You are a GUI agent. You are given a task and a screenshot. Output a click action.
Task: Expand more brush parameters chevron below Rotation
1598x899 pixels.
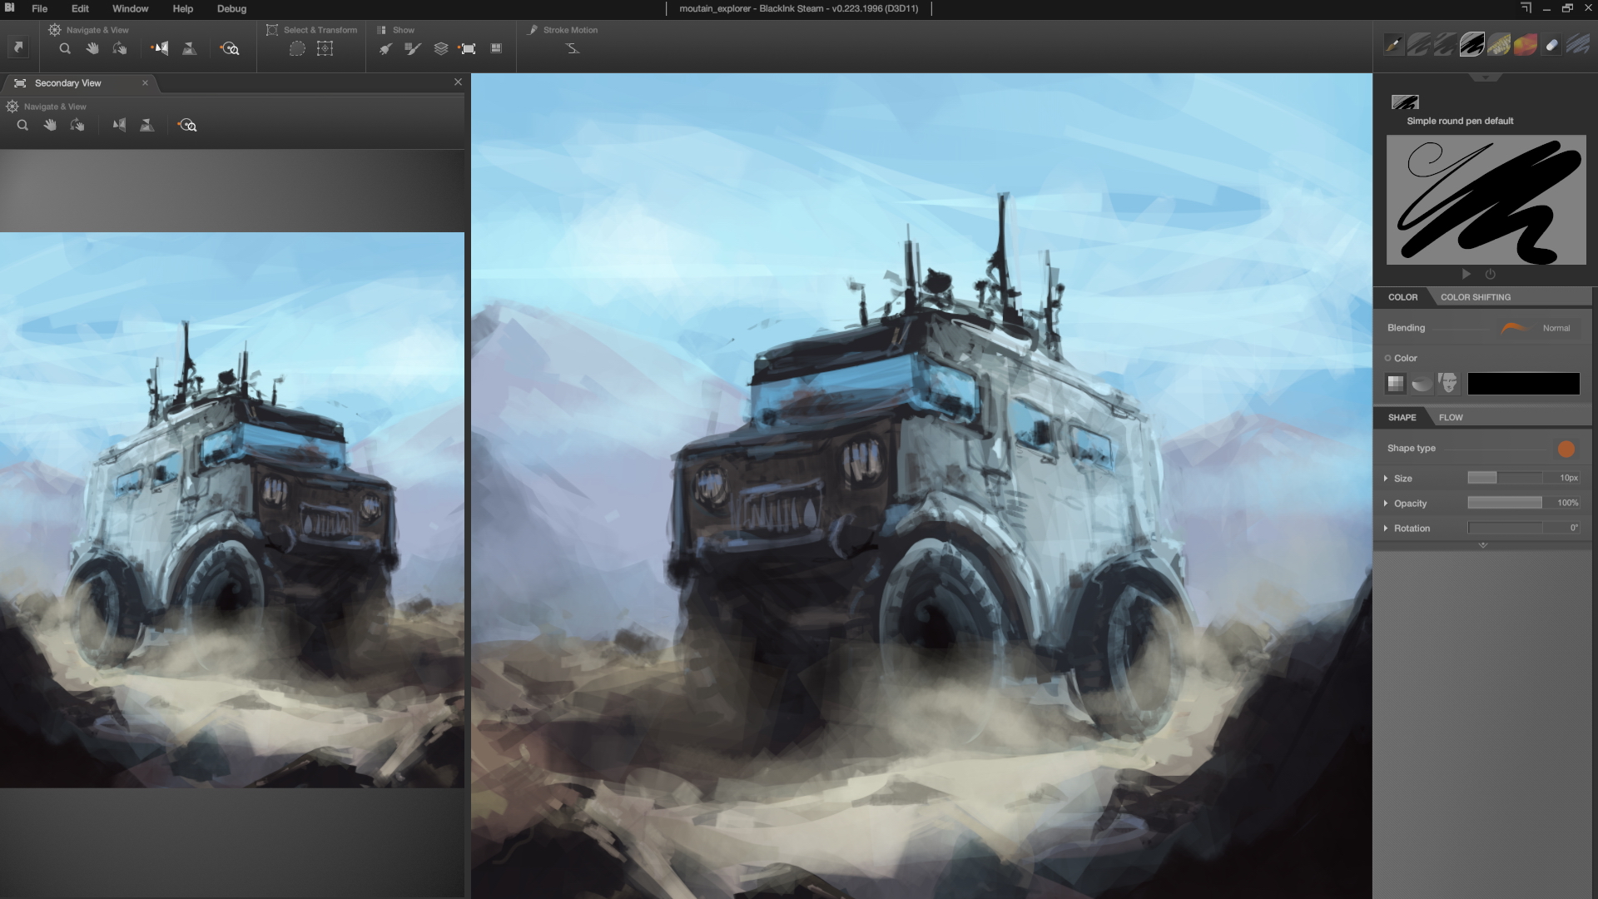click(x=1483, y=545)
